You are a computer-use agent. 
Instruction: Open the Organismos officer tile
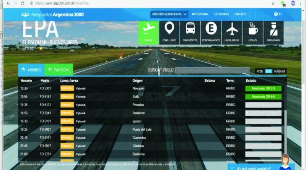click(273, 33)
